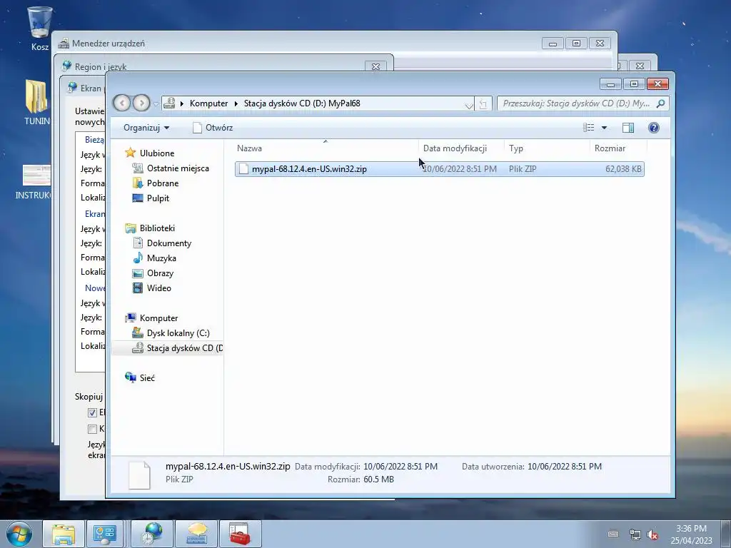The height and width of the screenshot is (548, 731).
Task: Click the CD drive icon in the address bar
Action: (x=170, y=103)
